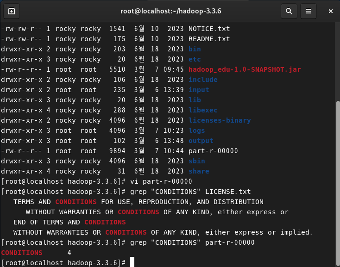Click hadoop_edu-1.0-SNAPSHOT.jar file name
340x267 pixels.
245,69
